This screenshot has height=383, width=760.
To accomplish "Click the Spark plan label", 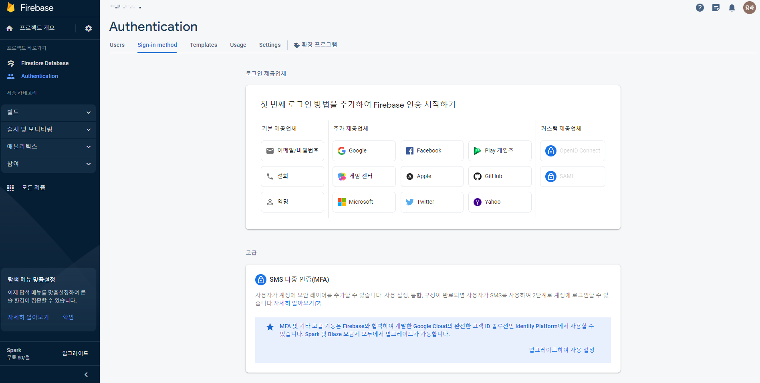I will (x=14, y=350).
